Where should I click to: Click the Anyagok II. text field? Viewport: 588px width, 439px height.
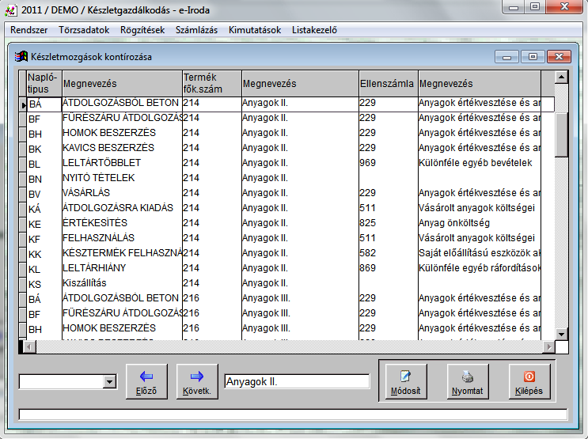coord(297,381)
